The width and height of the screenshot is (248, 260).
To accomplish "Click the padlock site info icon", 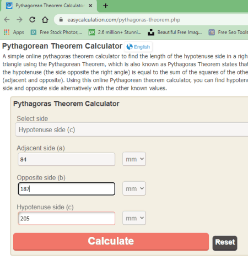I will [61, 19].
